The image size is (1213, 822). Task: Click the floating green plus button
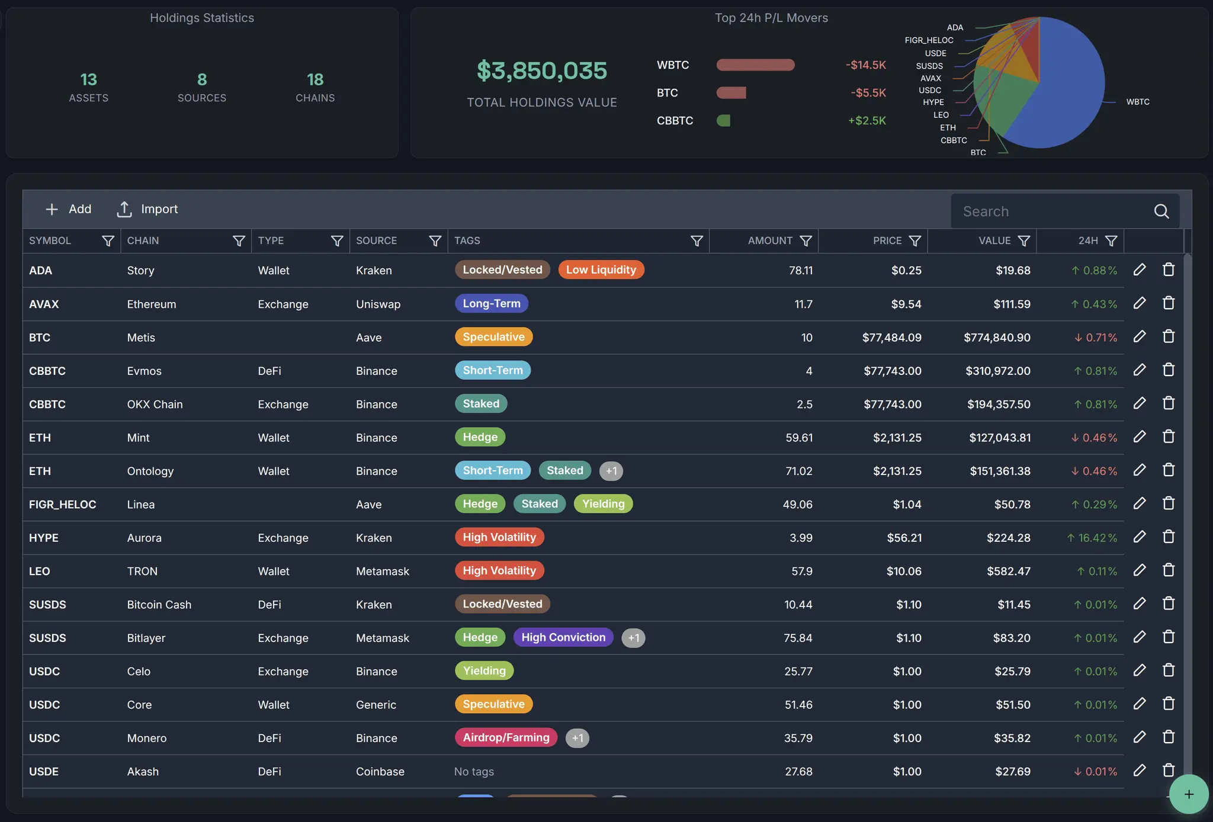point(1189,794)
